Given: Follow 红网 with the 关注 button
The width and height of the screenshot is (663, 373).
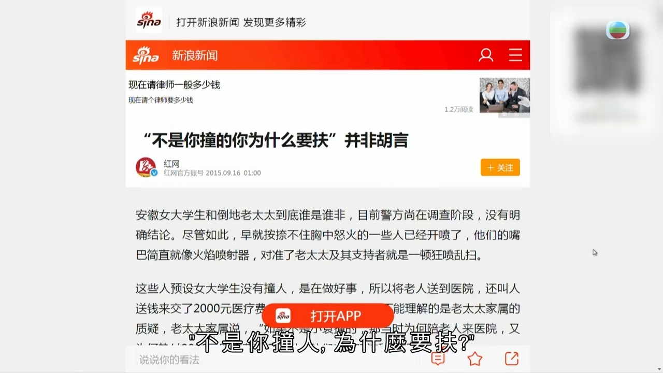Looking at the screenshot, I should pos(500,167).
